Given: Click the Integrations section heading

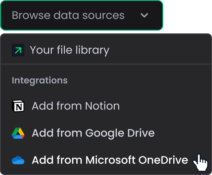Looking at the screenshot, I should coord(40,81).
